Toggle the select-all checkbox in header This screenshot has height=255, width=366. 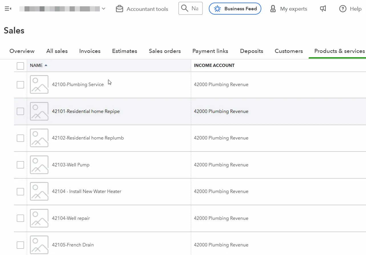pyautogui.click(x=20, y=66)
